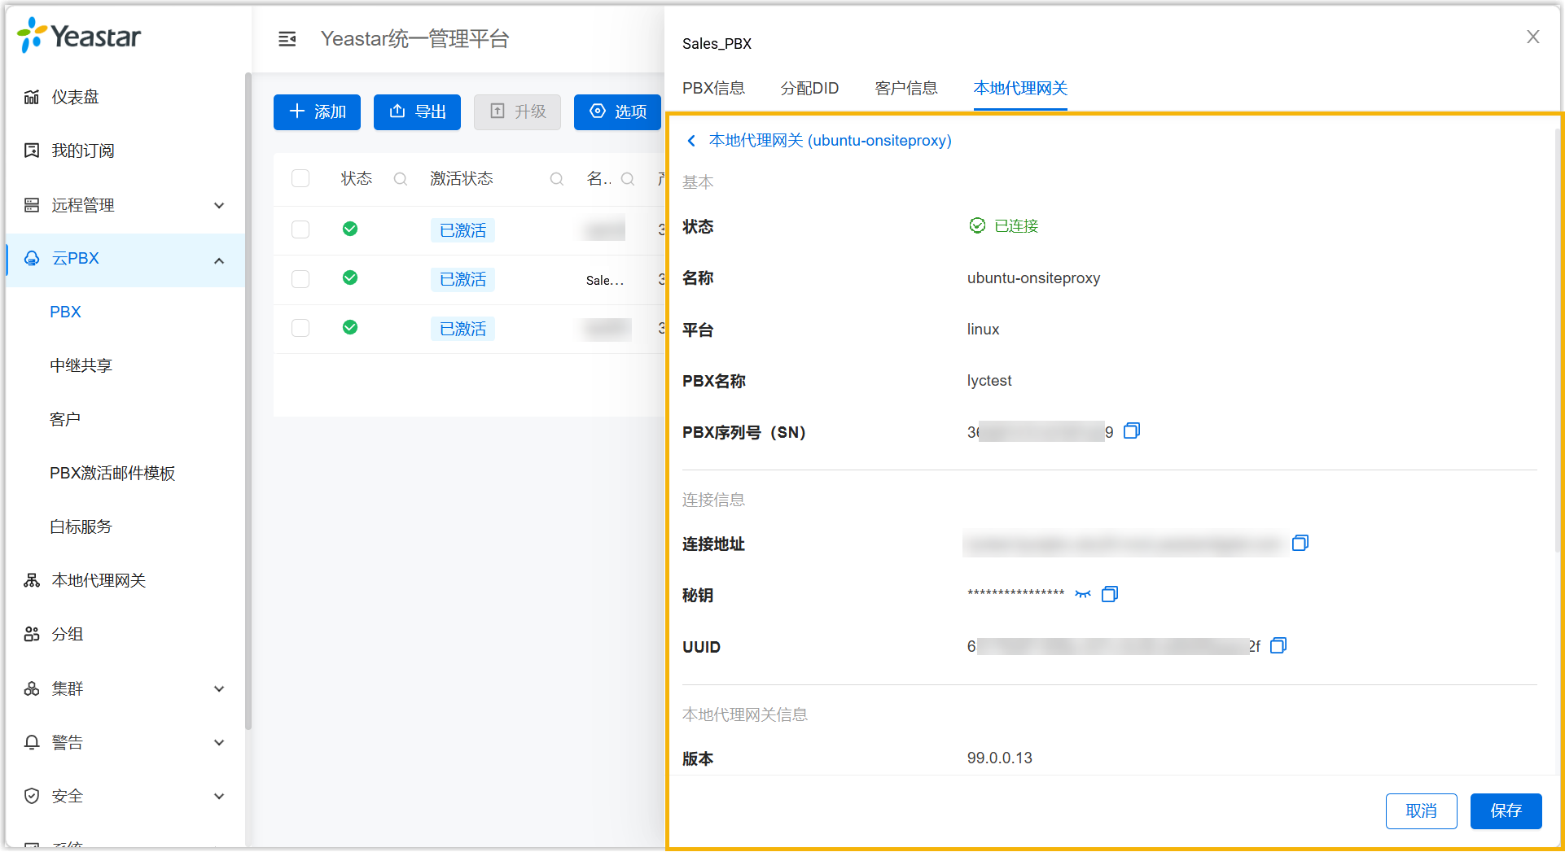Copy the secret key value

click(x=1109, y=594)
